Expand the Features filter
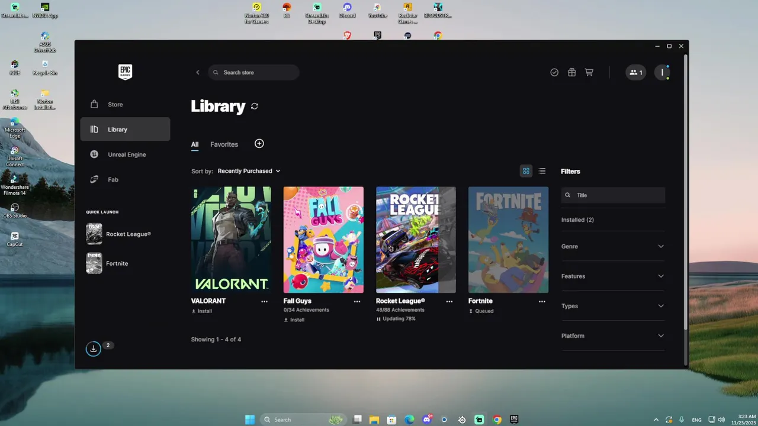Screen dimensions: 758x426 tap(613, 276)
